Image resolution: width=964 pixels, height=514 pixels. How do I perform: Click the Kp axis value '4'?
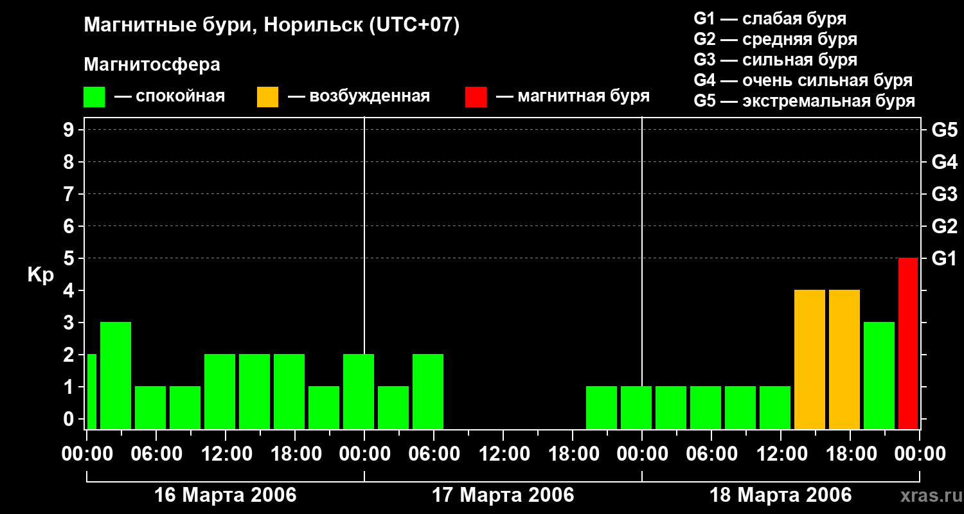tap(70, 290)
